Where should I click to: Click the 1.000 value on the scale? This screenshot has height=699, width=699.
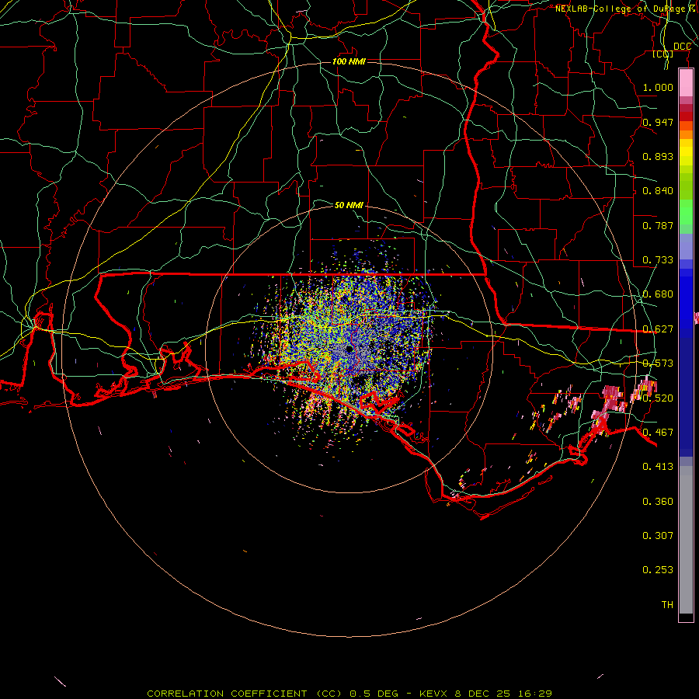point(658,87)
